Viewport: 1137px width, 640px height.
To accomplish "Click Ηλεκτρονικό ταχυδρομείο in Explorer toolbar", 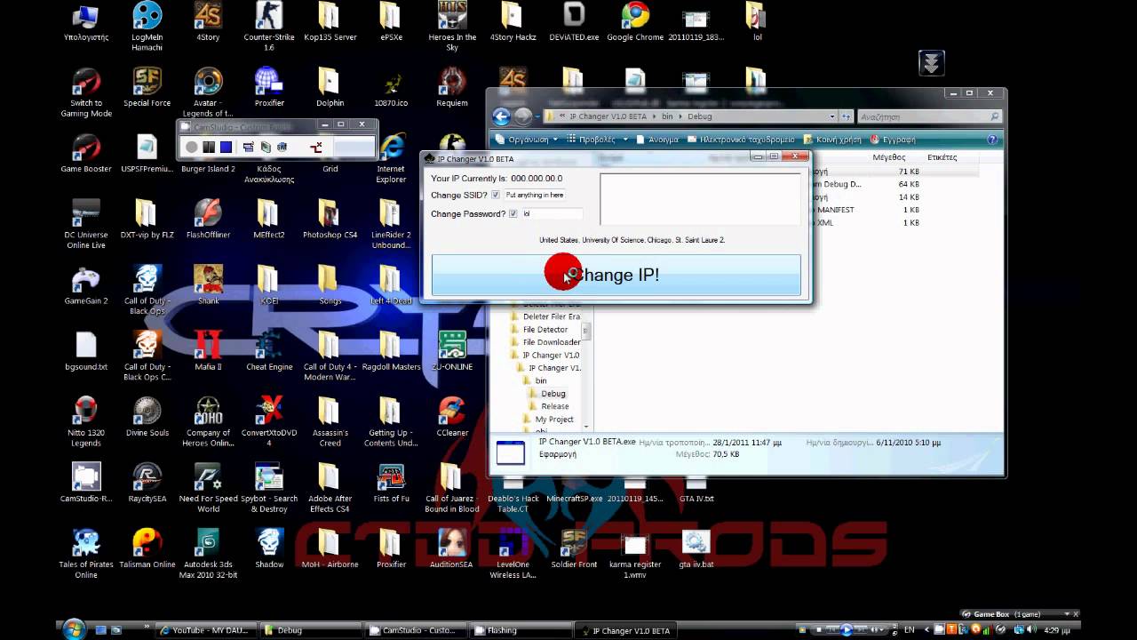I will coord(741,140).
